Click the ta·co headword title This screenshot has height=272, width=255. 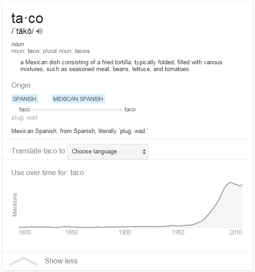[x=27, y=18]
